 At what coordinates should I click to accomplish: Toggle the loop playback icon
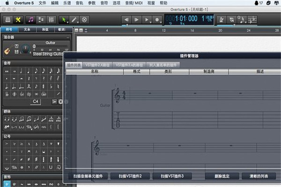point(231,20)
